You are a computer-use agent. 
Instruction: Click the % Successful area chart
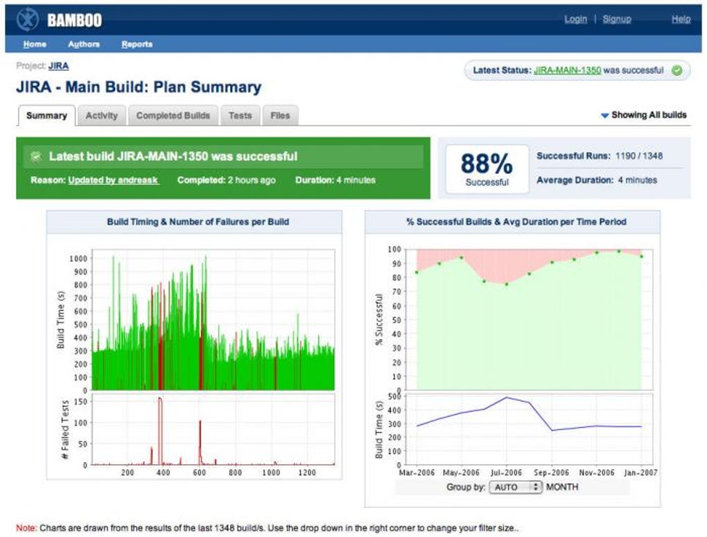529,319
